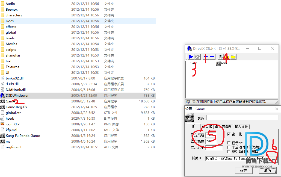The height and width of the screenshot is (177, 281).
Task: Click the 取消 cancel button
Action: point(267,170)
